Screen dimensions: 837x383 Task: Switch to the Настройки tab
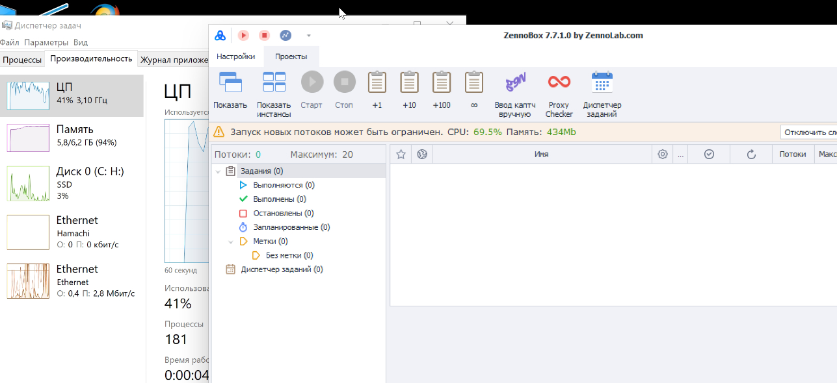tap(236, 56)
